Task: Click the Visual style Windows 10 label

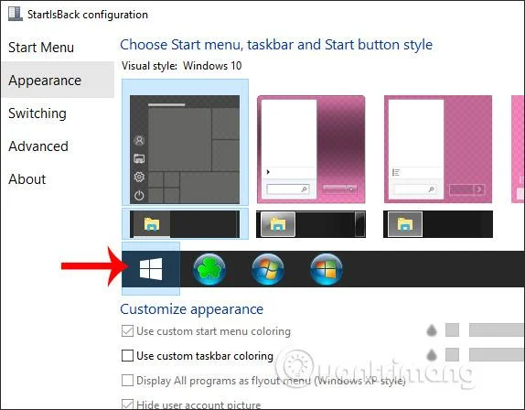Action: pyautogui.click(x=181, y=66)
